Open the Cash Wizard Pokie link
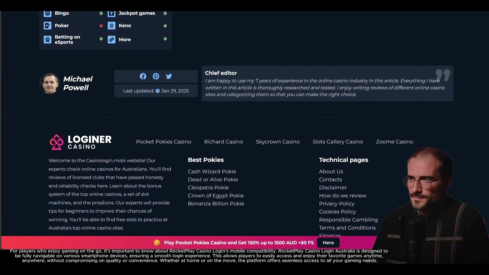Image resolution: width=489 pixels, height=275 pixels. pyautogui.click(x=212, y=171)
